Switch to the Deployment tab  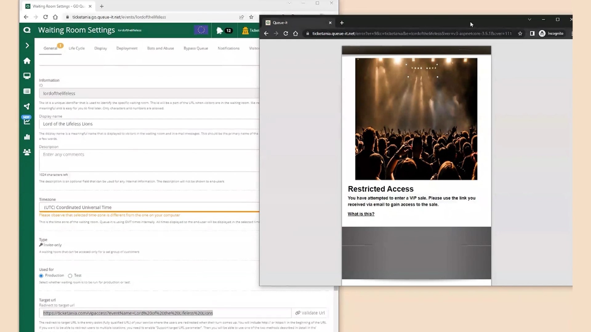coord(127,48)
